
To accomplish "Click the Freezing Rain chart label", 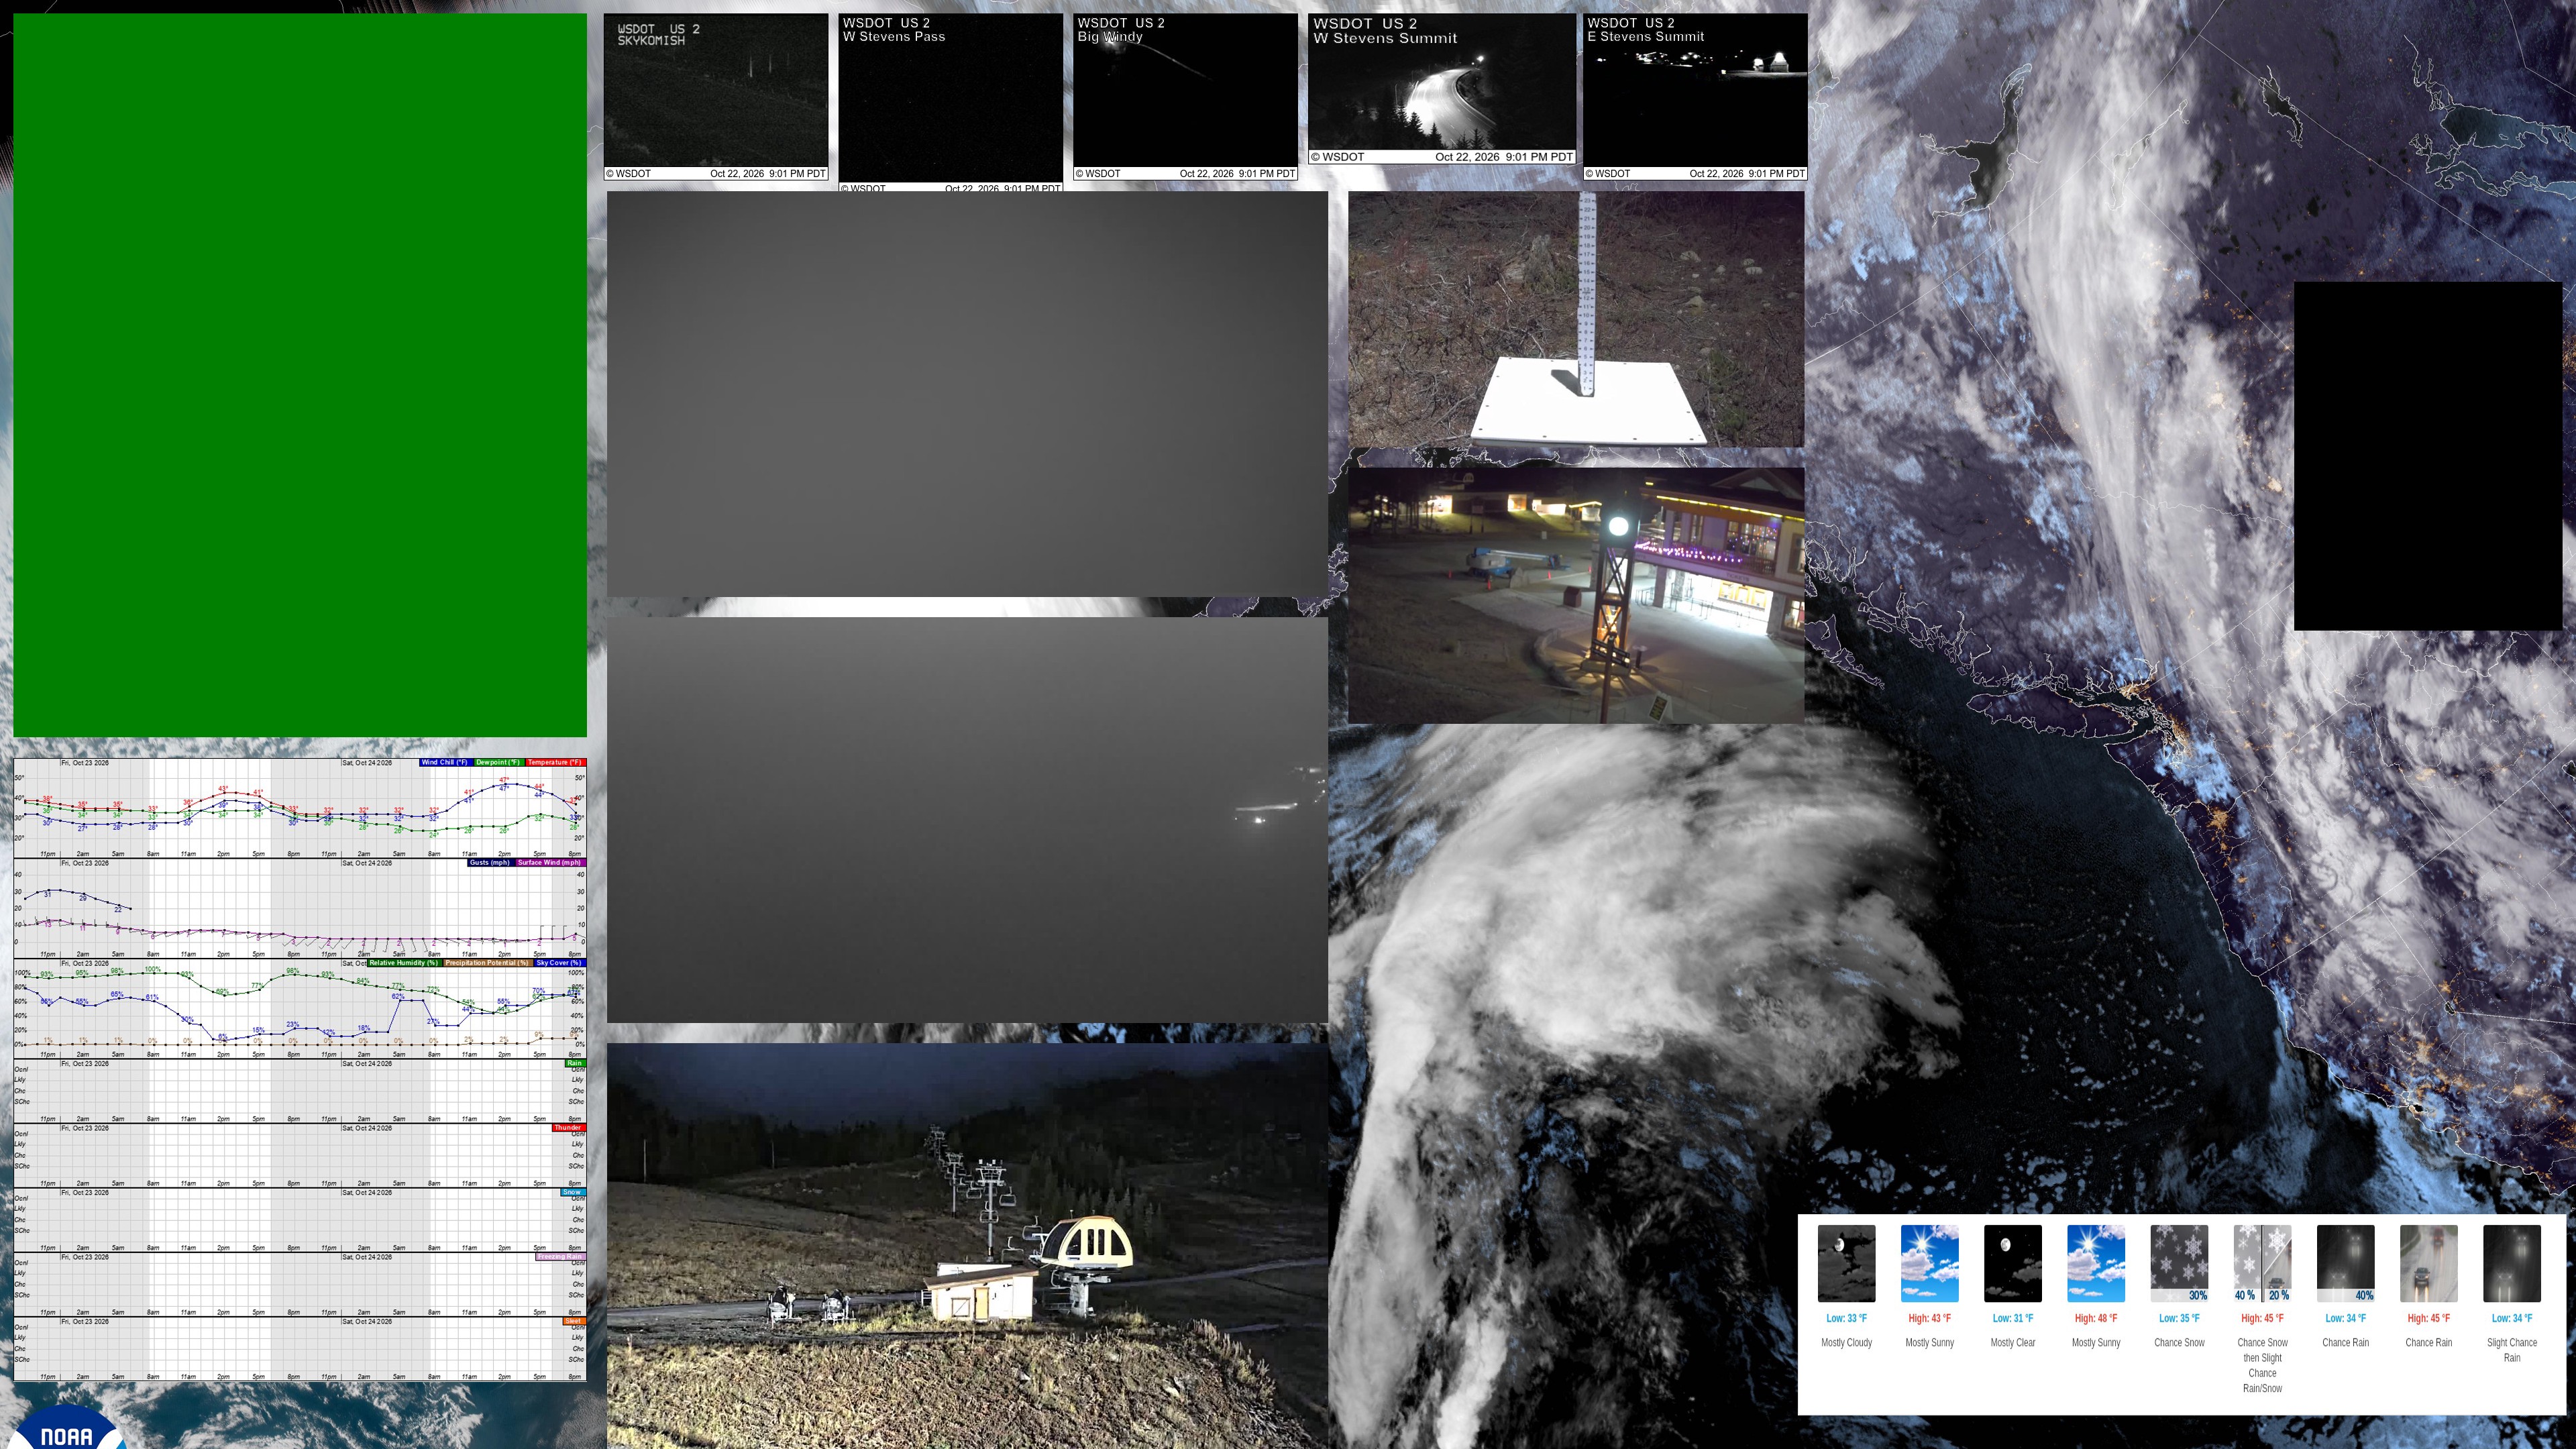I will (x=560, y=1257).
